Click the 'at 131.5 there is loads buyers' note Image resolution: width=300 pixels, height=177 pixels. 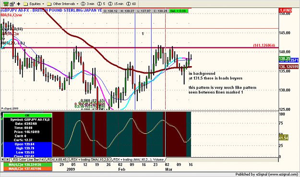(x=216, y=78)
